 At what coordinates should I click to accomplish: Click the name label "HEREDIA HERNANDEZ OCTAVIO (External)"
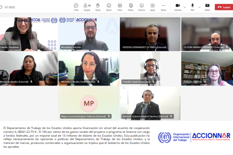tap(144, 47)
